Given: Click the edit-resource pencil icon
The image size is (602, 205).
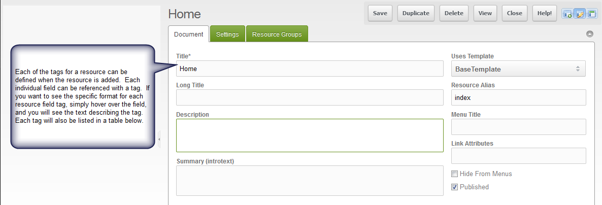Looking at the screenshot, I should [580, 14].
